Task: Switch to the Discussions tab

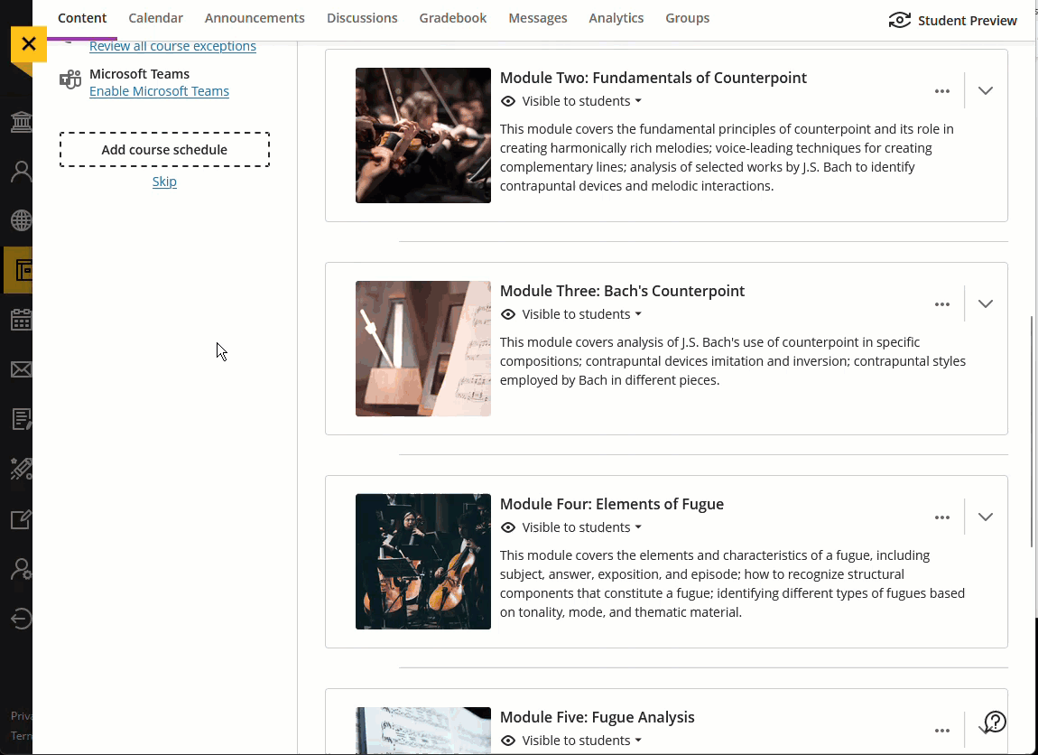Action: point(362,19)
